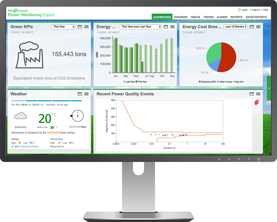Click the short This Year June bar
The image size is (277, 222).
point(142,67)
